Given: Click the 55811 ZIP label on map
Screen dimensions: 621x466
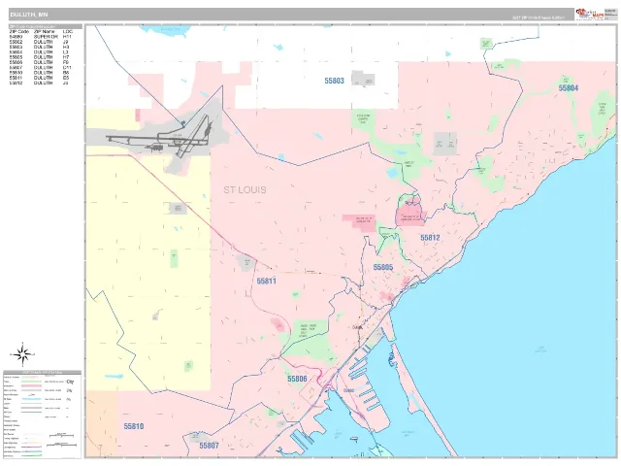Looking at the screenshot, I should tap(266, 281).
